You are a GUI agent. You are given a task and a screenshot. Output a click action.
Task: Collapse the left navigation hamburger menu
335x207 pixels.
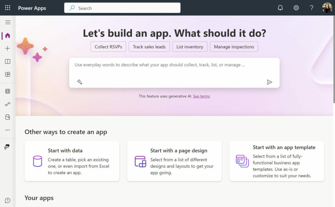(x=8, y=22)
